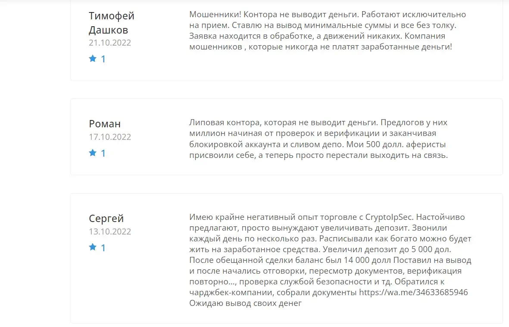Image resolution: width=509 pixels, height=327 pixels.
Task: Click the review text mentioning CryptoIpSec
Action: 330,260
